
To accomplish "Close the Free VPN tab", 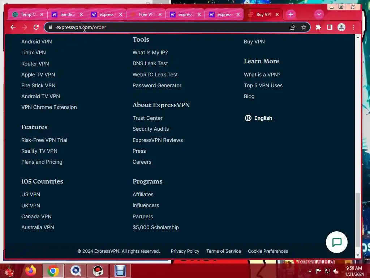I will [x=160, y=14].
